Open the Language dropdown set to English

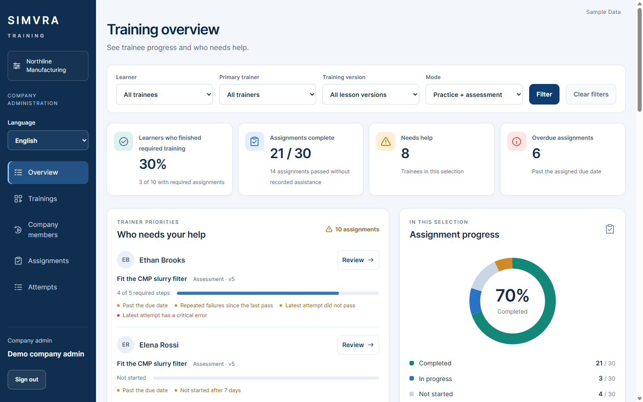pyautogui.click(x=48, y=140)
